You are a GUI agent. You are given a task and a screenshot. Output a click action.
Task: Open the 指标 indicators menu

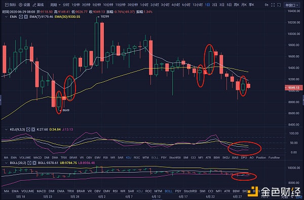11,5
